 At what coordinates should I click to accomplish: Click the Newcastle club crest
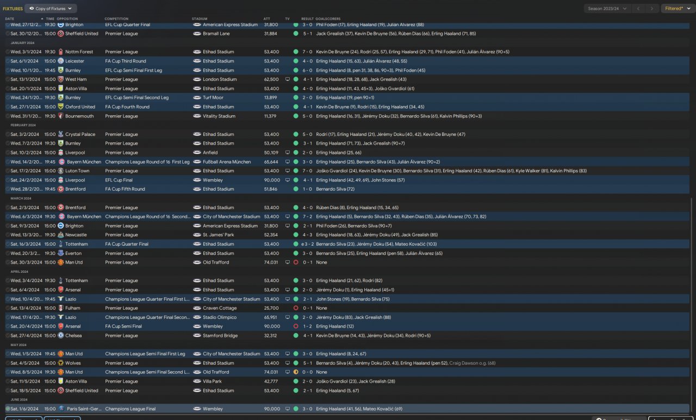coord(61,235)
